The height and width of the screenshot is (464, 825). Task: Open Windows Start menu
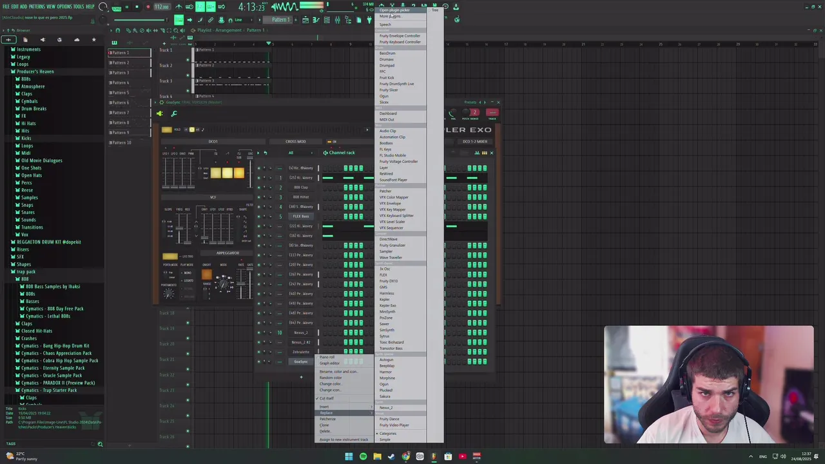click(349, 456)
